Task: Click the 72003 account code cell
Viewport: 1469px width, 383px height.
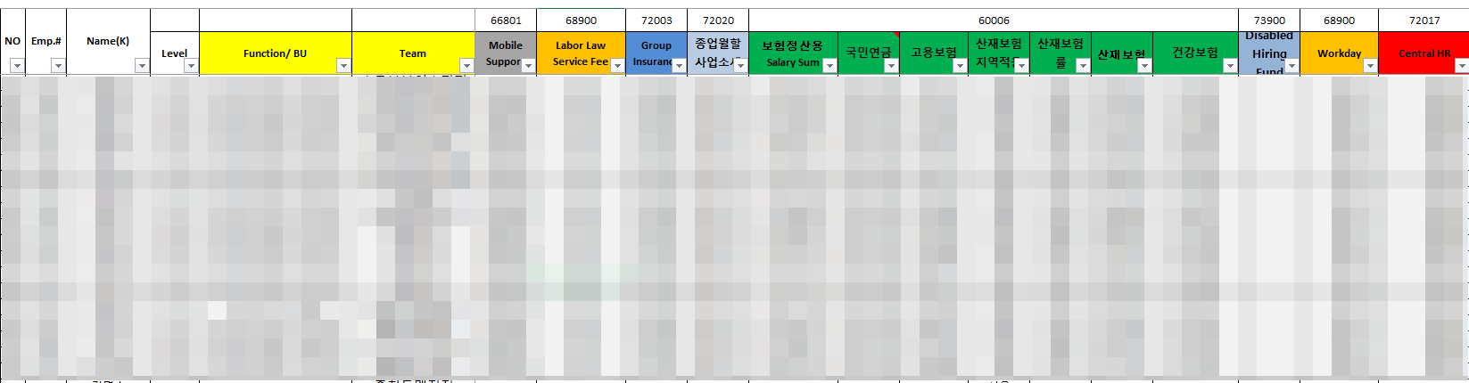Action: point(656,20)
